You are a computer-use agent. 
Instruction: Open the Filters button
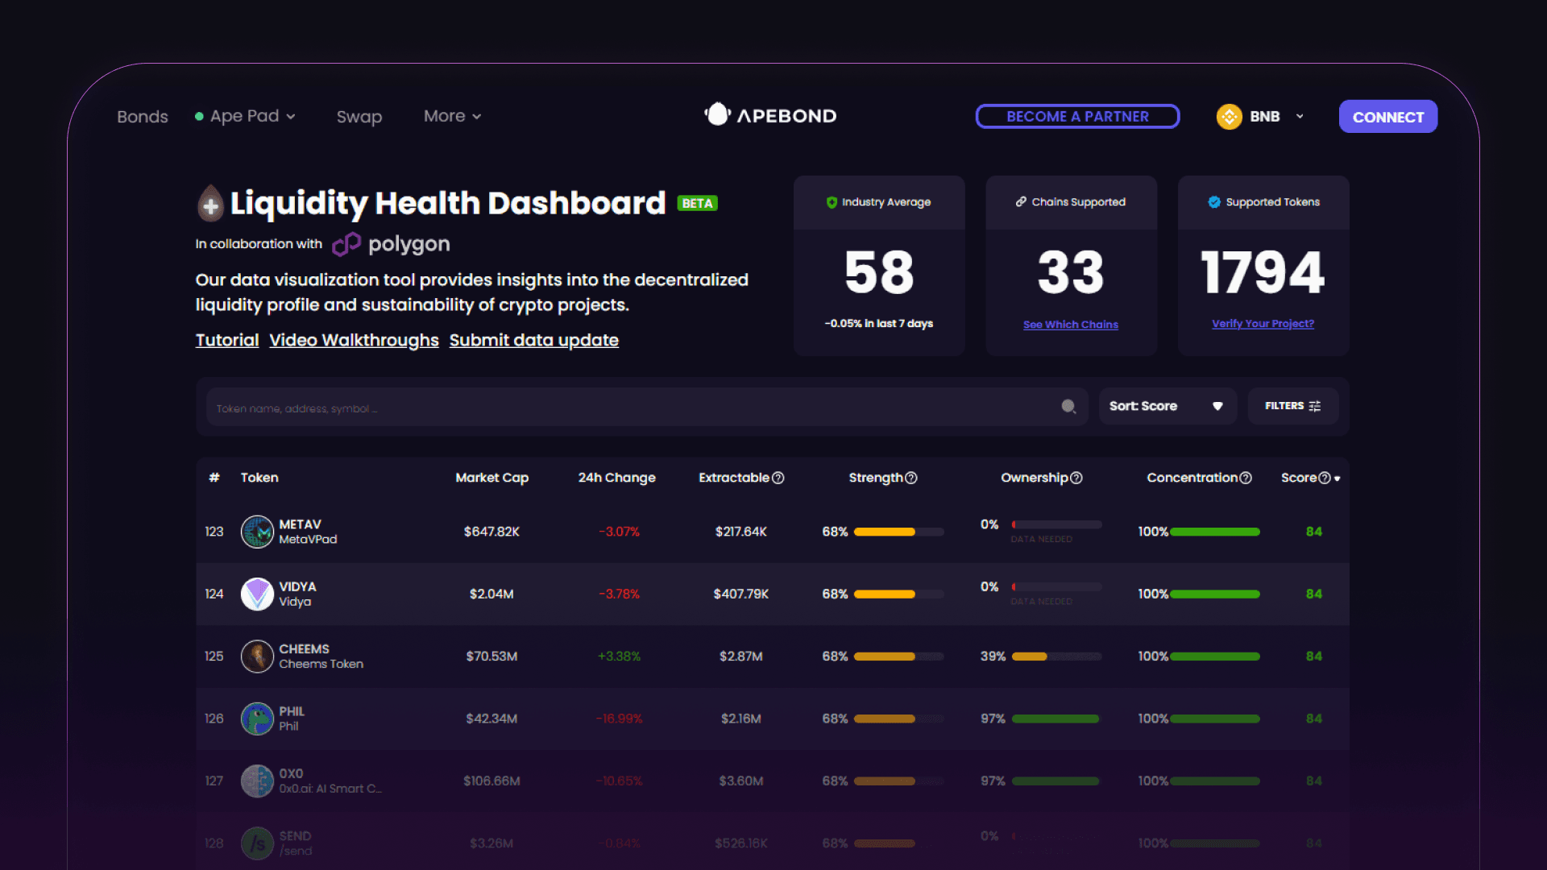1293,406
